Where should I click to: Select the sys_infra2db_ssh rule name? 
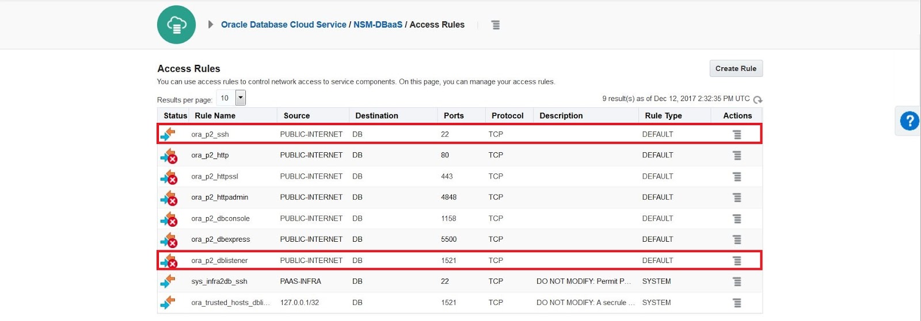[219, 281]
